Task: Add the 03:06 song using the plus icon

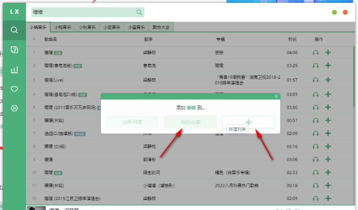Action: click(328, 159)
